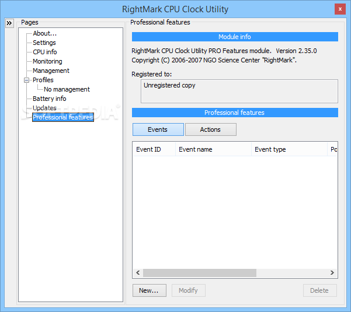This screenshot has width=351, height=312.
Task: Click the Event type column header
Action: pos(289,149)
